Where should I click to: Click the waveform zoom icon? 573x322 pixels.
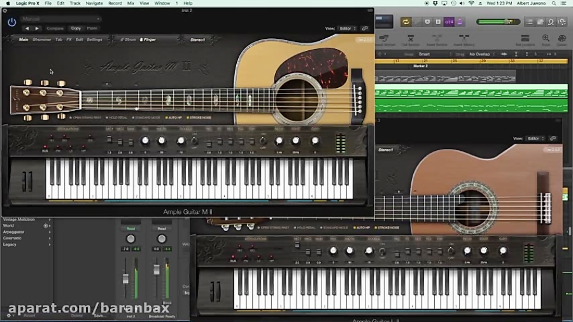pyautogui.click(x=504, y=54)
